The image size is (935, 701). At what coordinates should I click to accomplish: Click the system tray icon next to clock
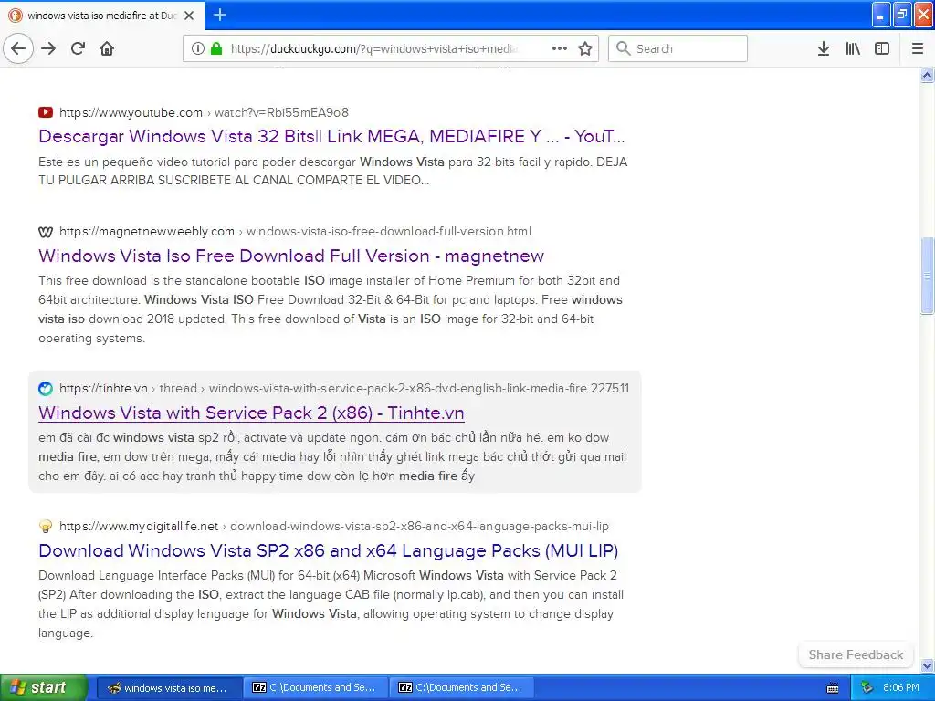coord(867,688)
